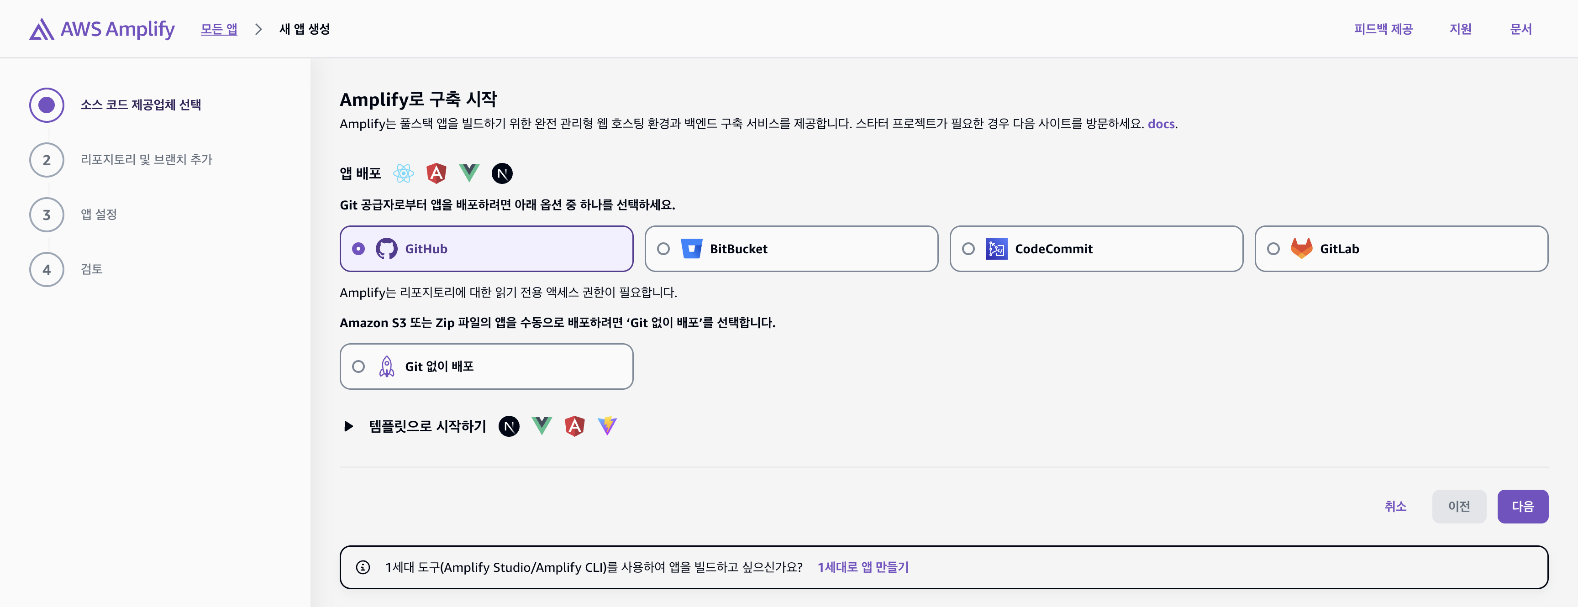Click the info icon in bottom banner

pyautogui.click(x=363, y=567)
